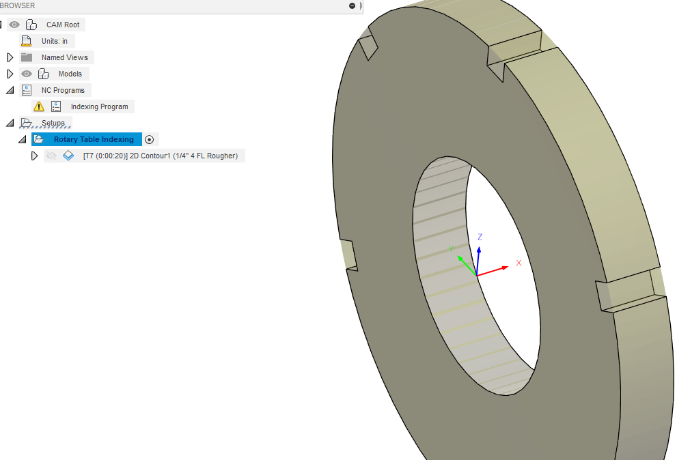Click the Units document icon

pos(25,40)
